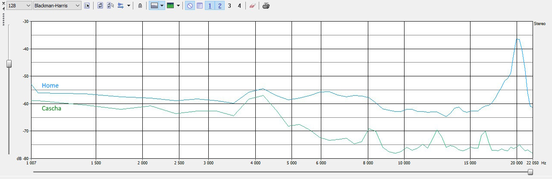Click the settings icon beside Blackman-Harris dropdown
Image resolution: width=552 pixels, height=179 pixels.
click(x=87, y=6)
